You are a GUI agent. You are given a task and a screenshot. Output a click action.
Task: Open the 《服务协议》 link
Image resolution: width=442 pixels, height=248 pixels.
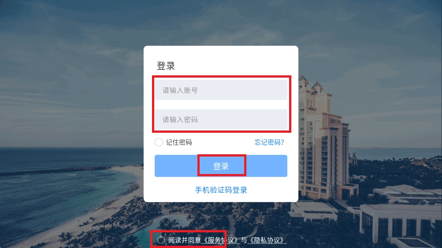coord(220,240)
